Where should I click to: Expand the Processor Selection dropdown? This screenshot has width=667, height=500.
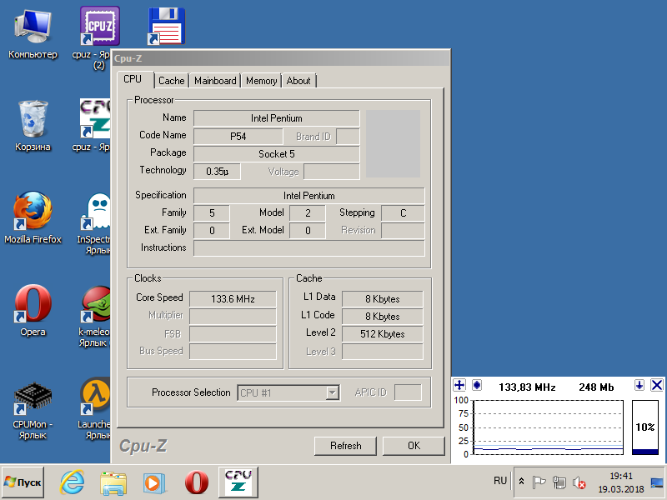coord(332,392)
